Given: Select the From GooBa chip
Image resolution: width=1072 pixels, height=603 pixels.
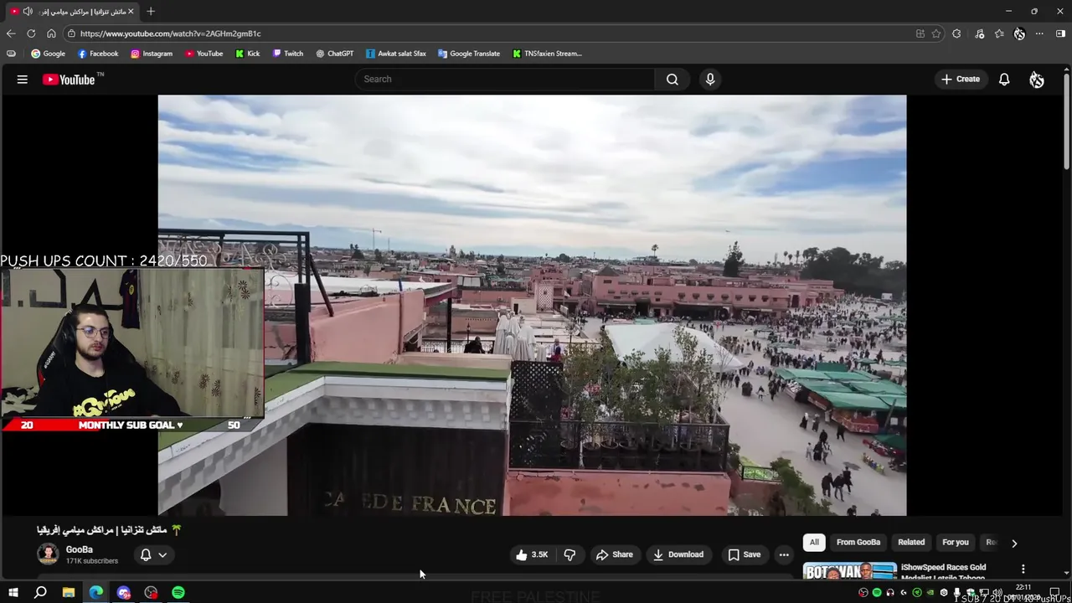Looking at the screenshot, I should pos(858,542).
